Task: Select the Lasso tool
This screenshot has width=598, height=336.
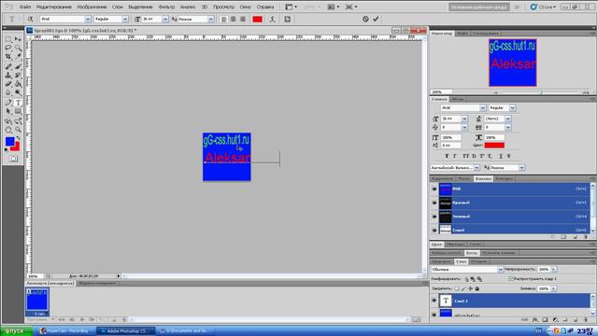Action: click(8, 48)
